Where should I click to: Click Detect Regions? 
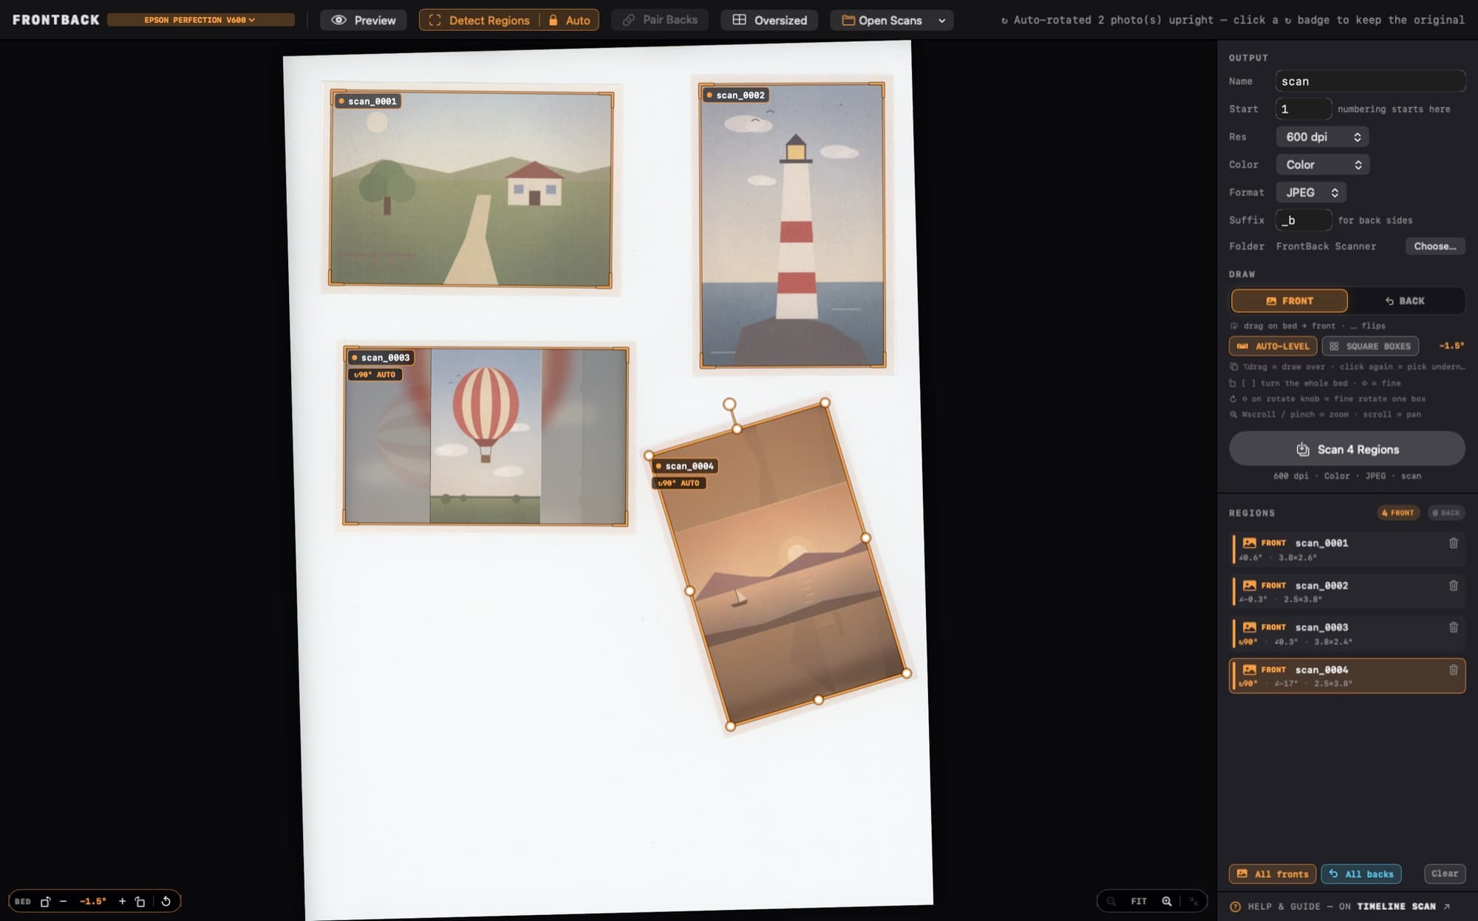coord(480,20)
